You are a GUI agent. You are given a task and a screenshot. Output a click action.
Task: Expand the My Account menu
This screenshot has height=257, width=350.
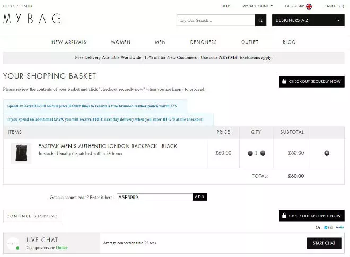(x=257, y=6)
